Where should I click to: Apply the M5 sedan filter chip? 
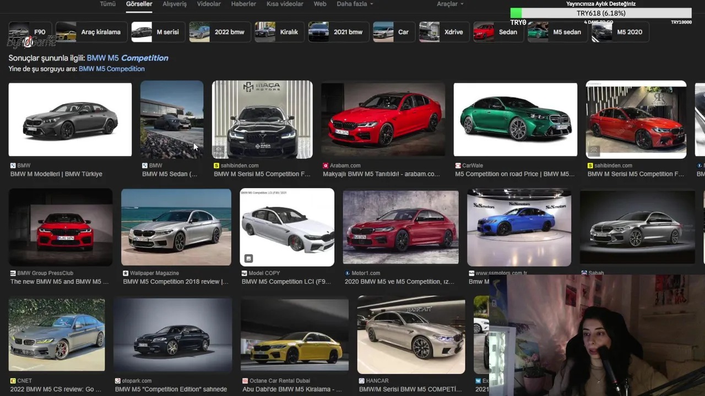tap(557, 32)
